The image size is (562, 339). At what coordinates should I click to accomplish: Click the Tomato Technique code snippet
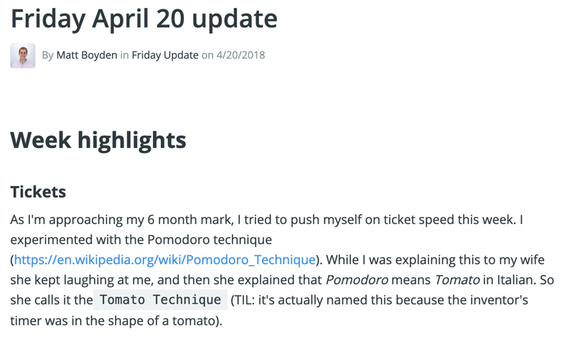pos(160,300)
